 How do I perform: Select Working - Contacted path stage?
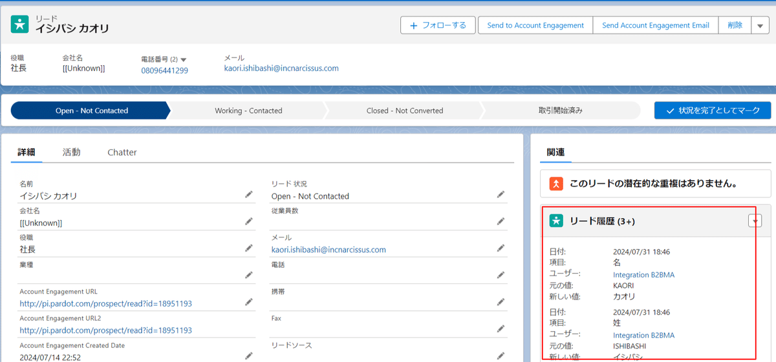pos(248,110)
